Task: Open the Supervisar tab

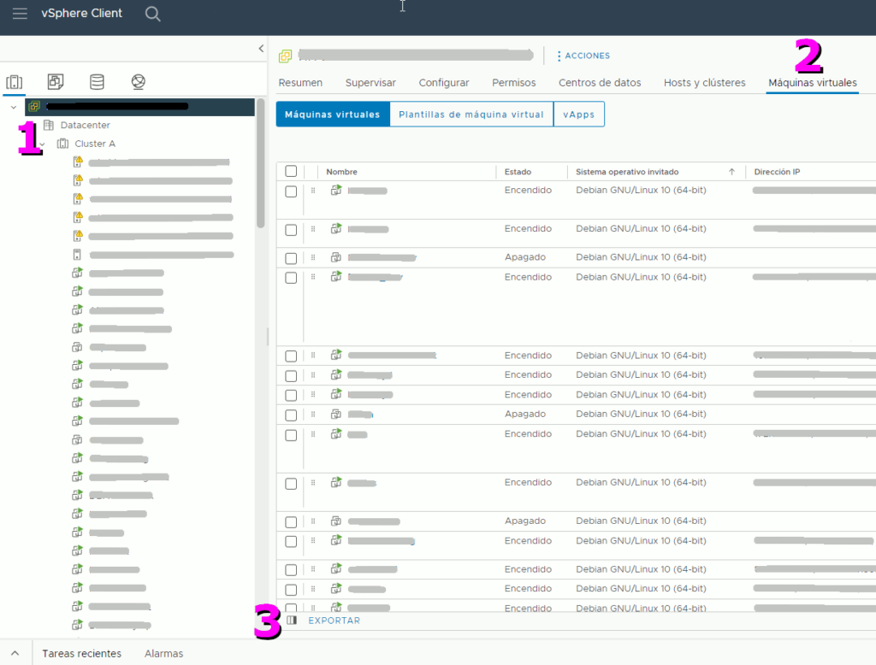Action: [x=370, y=83]
